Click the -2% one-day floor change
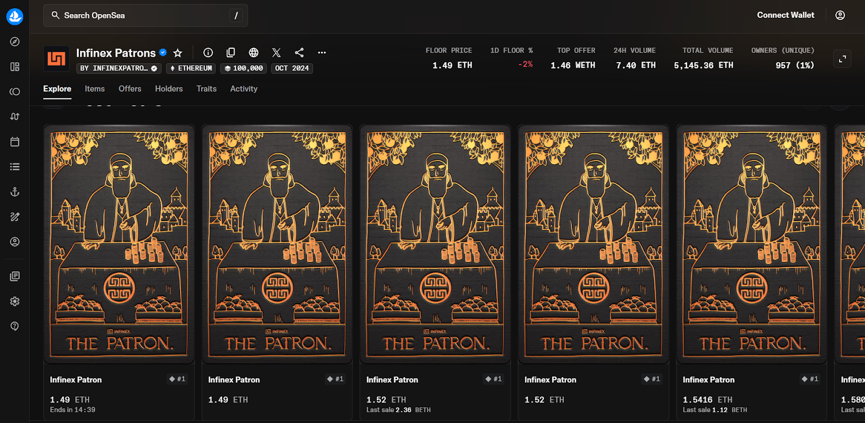 [525, 64]
